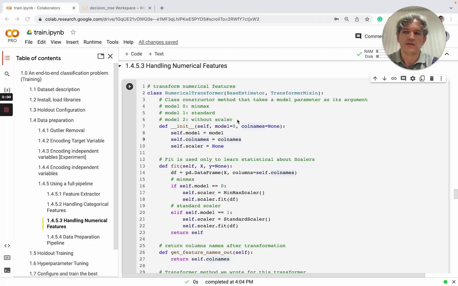Click the All changes saved link
458x286 pixels.
click(x=158, y=42)
